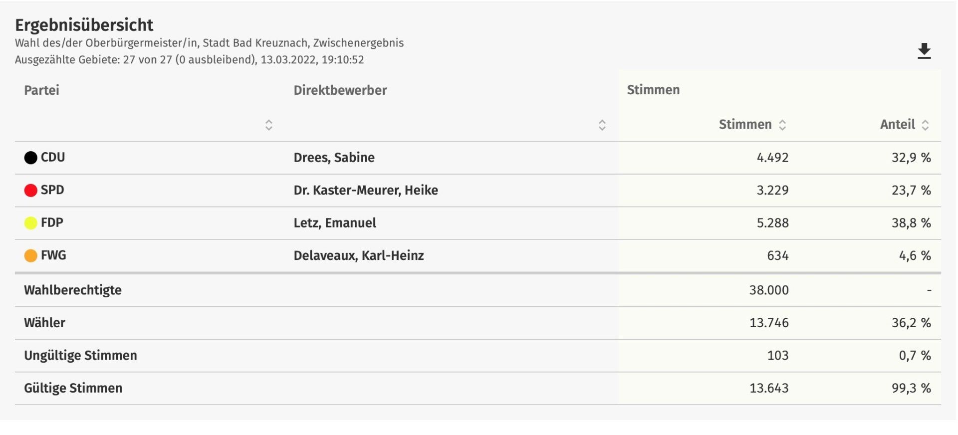This screenshot has height=435, width=958.
Task: Select candidate Dr. Kaster-Meurer, Heike
Action: click(x=366, y=190)
